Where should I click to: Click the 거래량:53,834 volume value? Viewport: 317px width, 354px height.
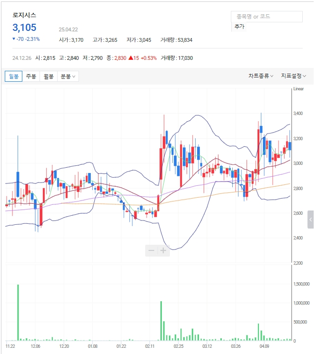click(177, 40)
